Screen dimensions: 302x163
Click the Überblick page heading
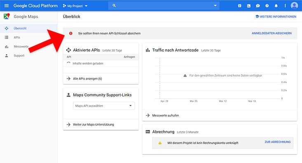pyautogui.click(x=71, y=16)
